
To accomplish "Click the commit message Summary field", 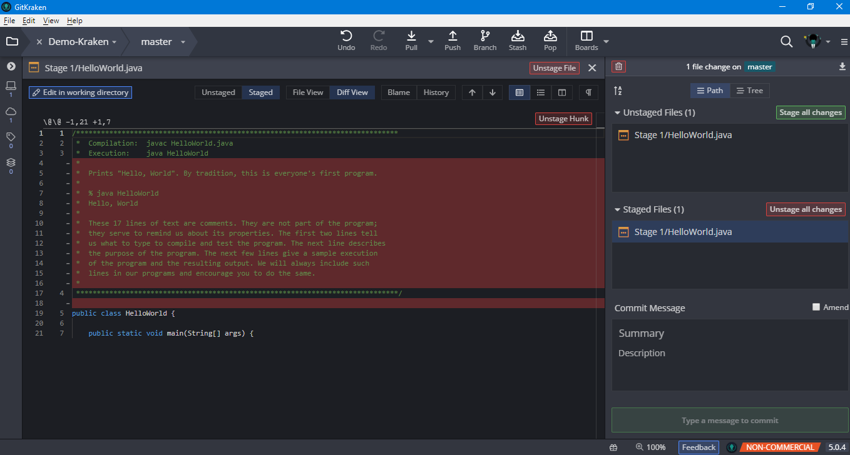I will (730, 333).
